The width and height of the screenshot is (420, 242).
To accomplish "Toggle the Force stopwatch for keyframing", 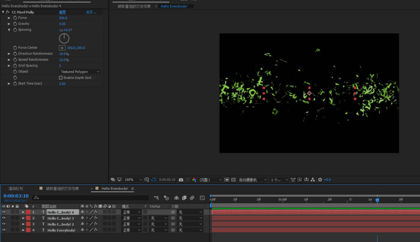I will click(15, 18).
